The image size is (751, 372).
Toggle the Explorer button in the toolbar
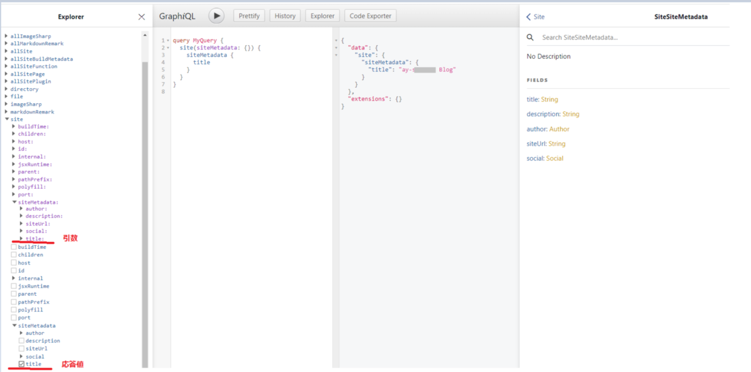point(322,16)
